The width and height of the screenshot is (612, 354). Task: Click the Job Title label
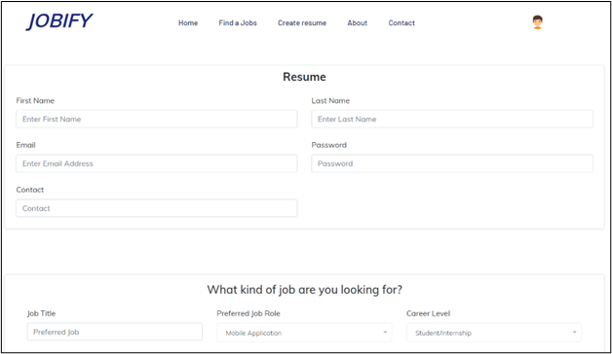point(41,313)
